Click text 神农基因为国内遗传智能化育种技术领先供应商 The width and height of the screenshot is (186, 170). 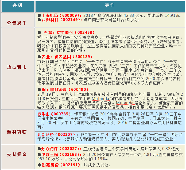pos(118,83)
